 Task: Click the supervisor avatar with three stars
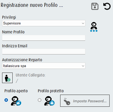[x=94, y=27]
